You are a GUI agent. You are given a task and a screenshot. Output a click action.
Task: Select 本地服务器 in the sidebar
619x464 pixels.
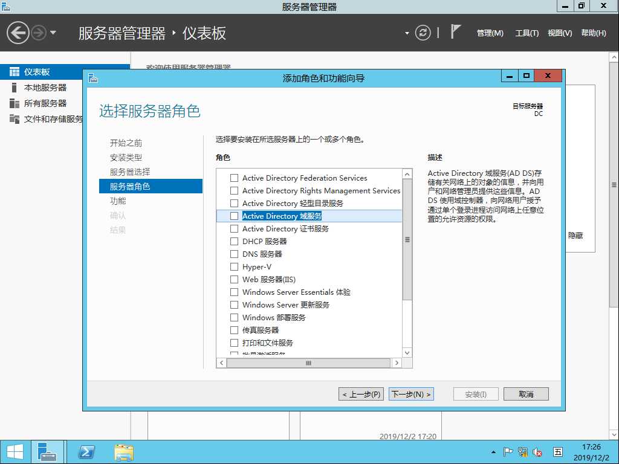coord(45,88)
